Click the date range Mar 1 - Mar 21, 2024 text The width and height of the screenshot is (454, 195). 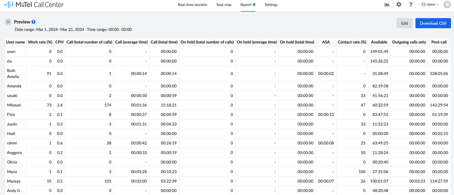point(60,29)
